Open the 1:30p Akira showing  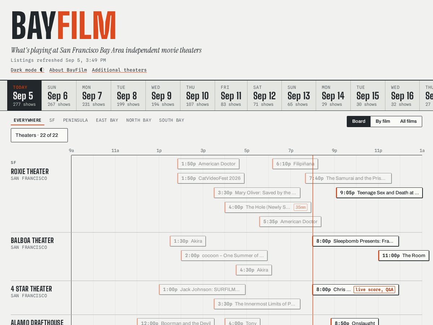188,241
